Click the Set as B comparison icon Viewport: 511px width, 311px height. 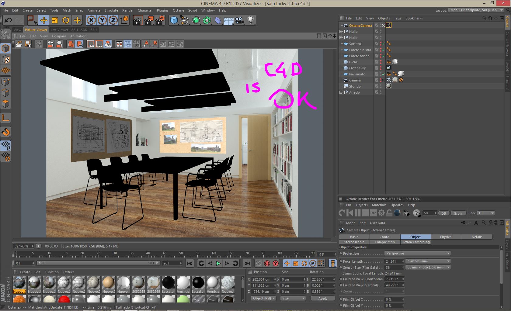pos(154,44)
